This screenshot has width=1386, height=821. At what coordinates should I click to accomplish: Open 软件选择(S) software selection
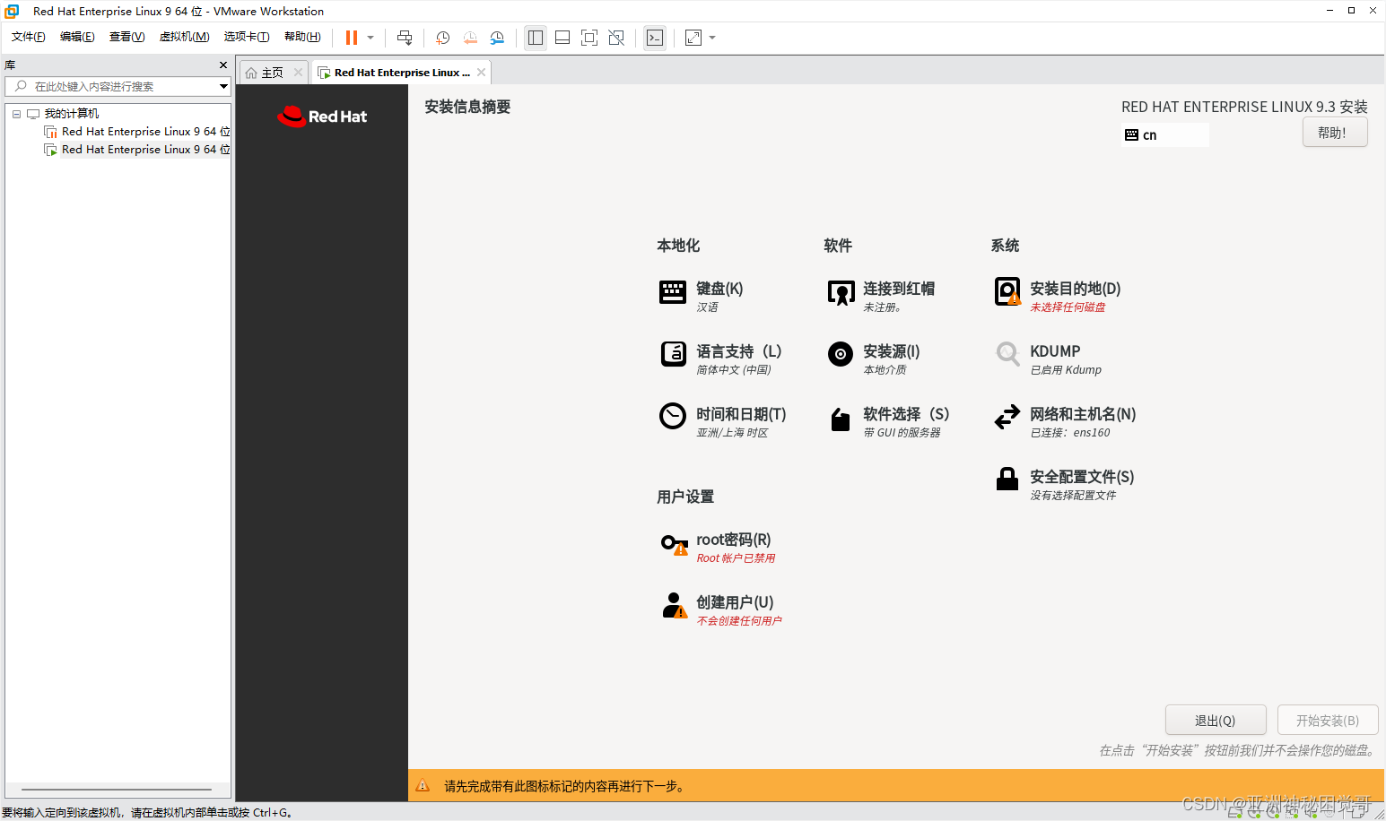click(x=888, y=421)
